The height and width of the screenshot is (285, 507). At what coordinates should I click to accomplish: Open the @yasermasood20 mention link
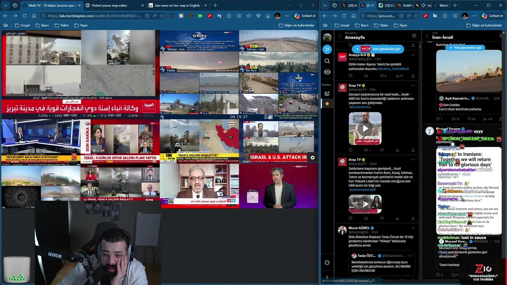coord(362,190)
